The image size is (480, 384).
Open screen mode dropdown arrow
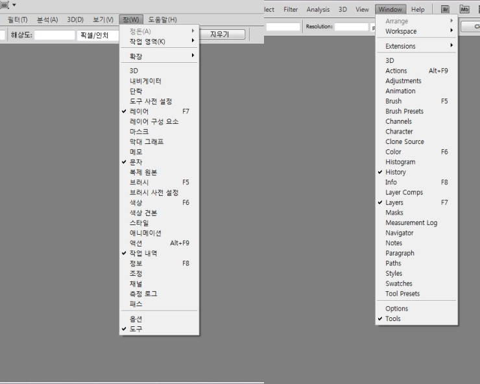pos(14,5)
